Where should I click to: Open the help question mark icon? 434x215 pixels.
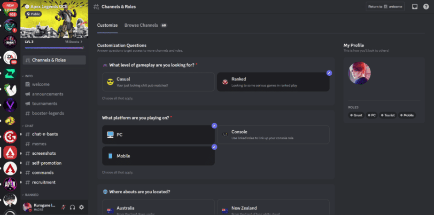click(426, 7)
